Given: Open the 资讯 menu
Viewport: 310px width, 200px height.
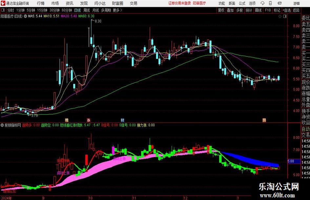Looking at the screenshot, I should pyautogui.click(x=70, y=3).
